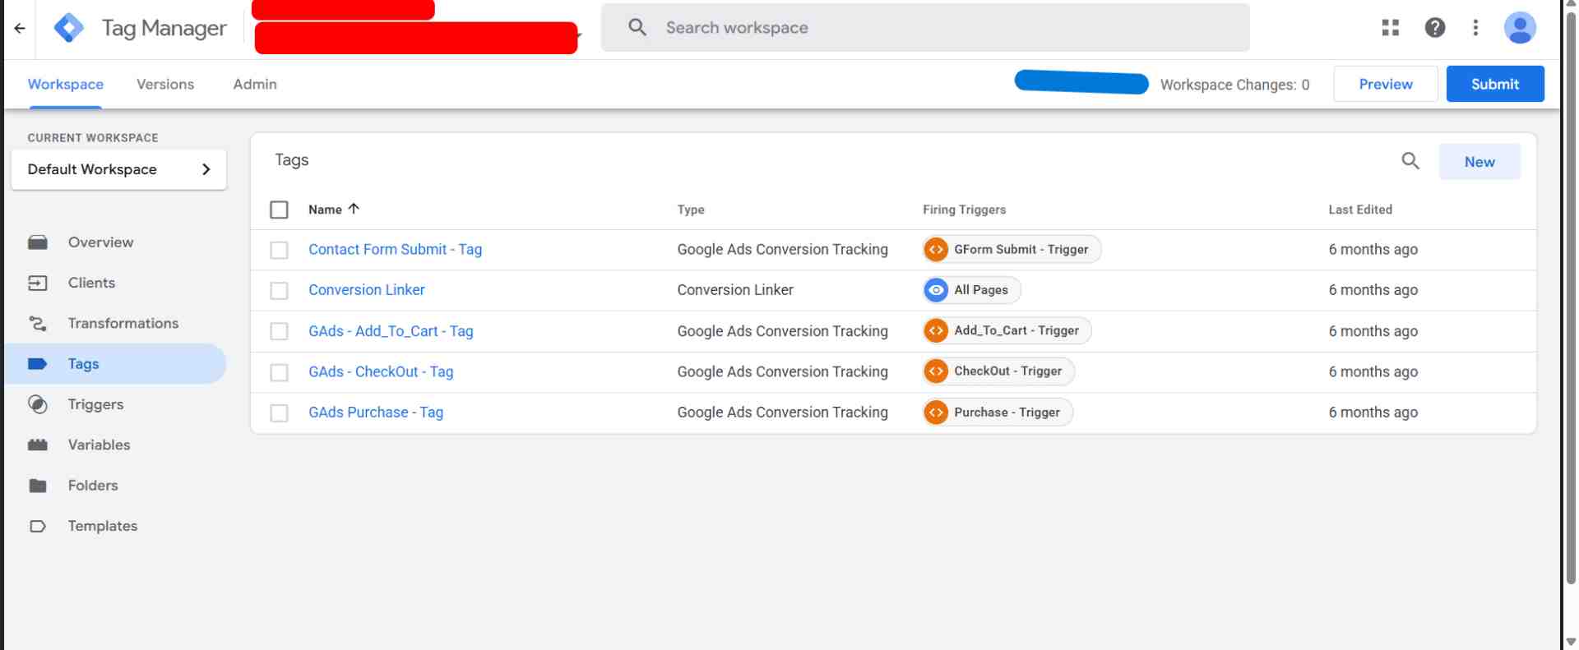This screenshot has height=650, width=1579.
Task: Open Triggers in the left sidebar
Action: 95,404
